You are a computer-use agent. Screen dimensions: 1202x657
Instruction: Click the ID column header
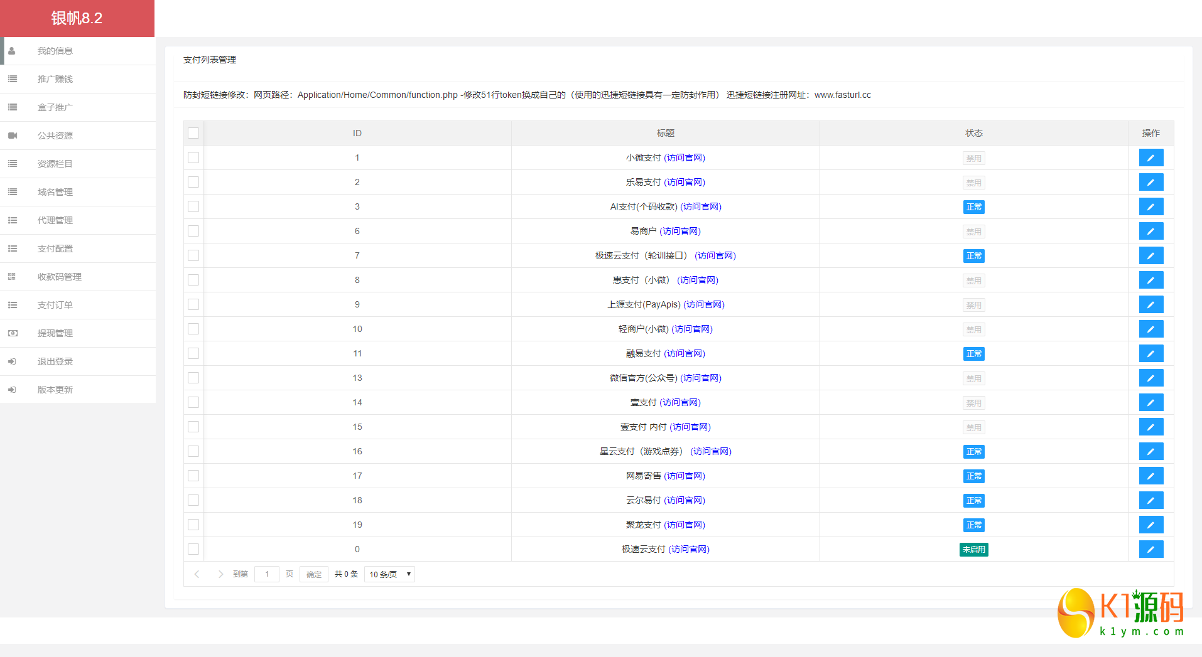coord(357,133)
